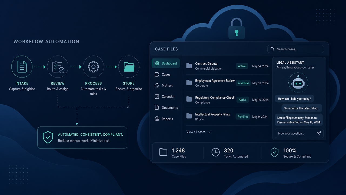Click the Store folder icon
Viewport: 346px width, 195px height.
[x=129, y=67]
